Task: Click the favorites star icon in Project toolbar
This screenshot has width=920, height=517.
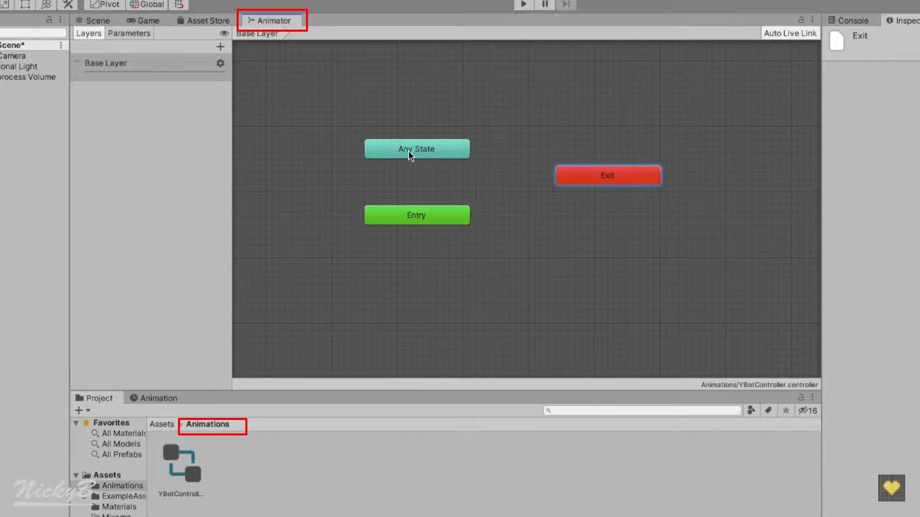Action: coord(786,410)
